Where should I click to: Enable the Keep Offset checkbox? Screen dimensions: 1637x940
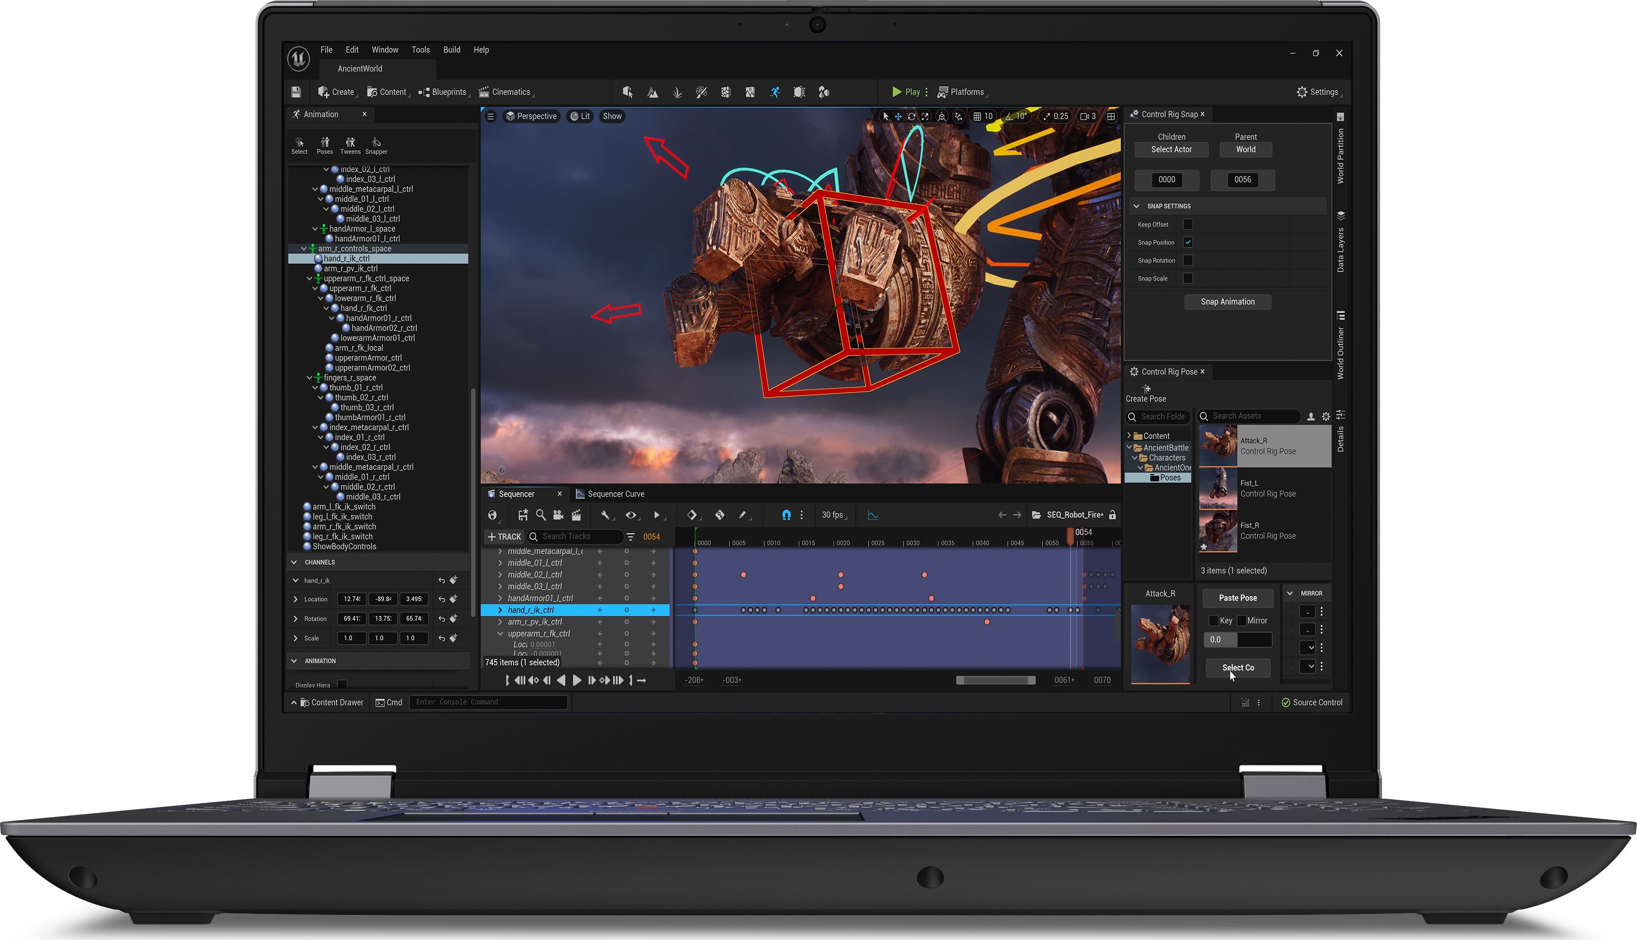coord(1188,225)
